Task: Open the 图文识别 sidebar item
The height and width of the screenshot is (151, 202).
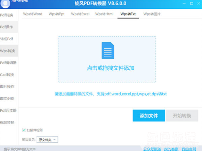Action: coord(9,98)
